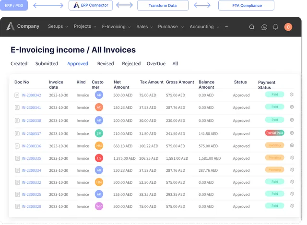This screenshot has width=307, height=225.
Task: Click Partial Paid badge on IN-2300337
Action: coord(274,133)
